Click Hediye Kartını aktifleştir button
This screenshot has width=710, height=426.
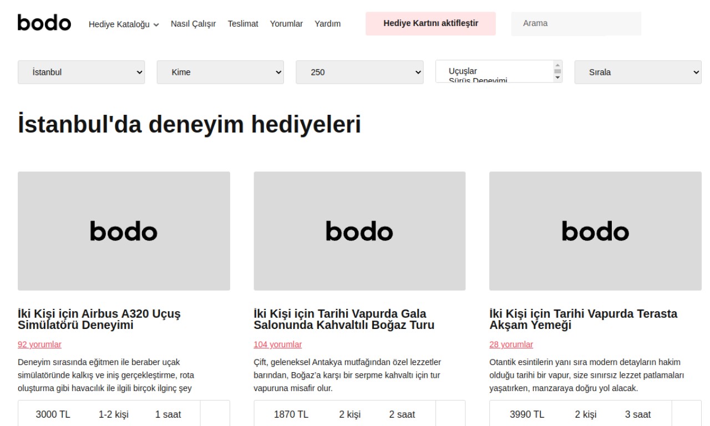coord(430,23)
